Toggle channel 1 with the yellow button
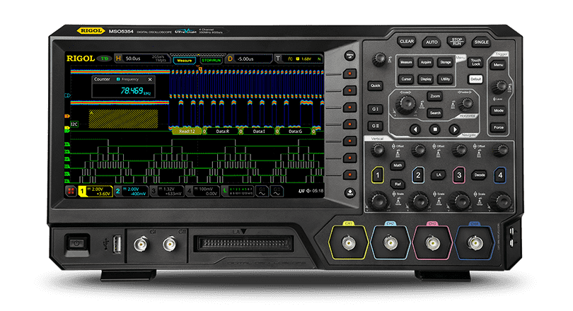Image resolution: width=573 pixels, height=311 pixels. click(378, 175)
